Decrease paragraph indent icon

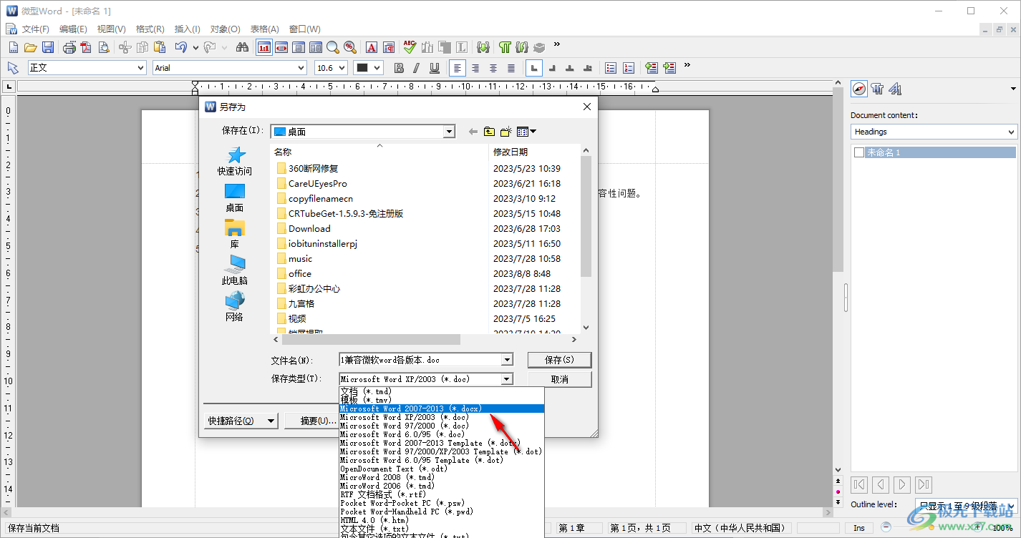[652, 68]
